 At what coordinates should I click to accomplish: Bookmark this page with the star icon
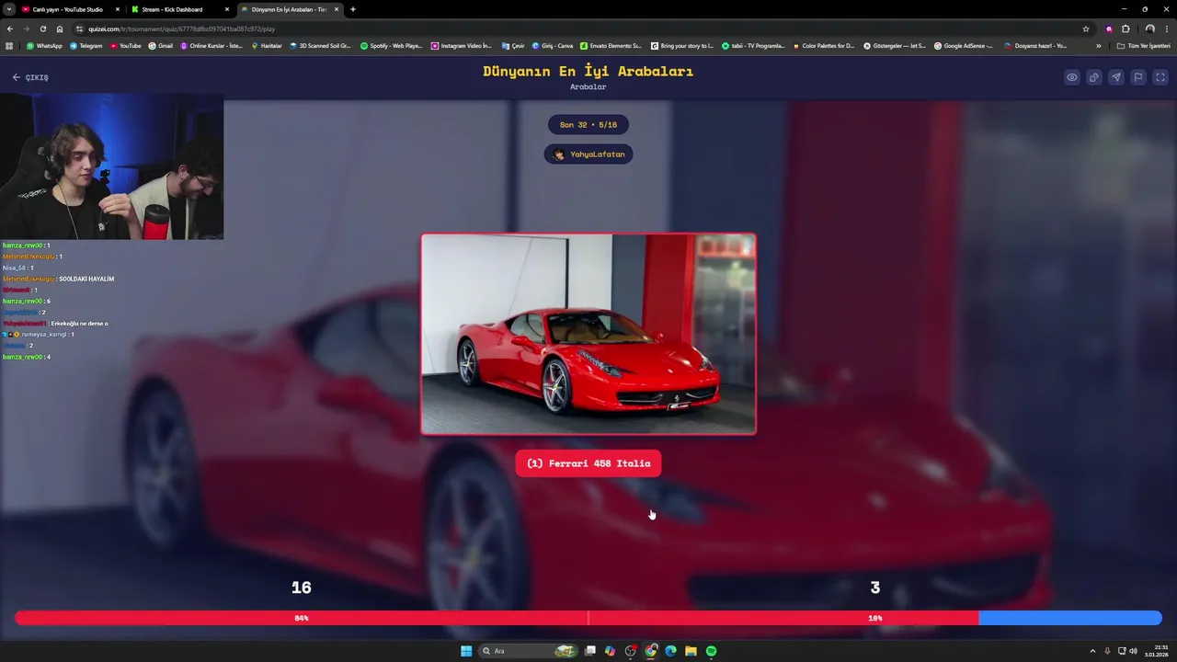tap(1086, 29)
